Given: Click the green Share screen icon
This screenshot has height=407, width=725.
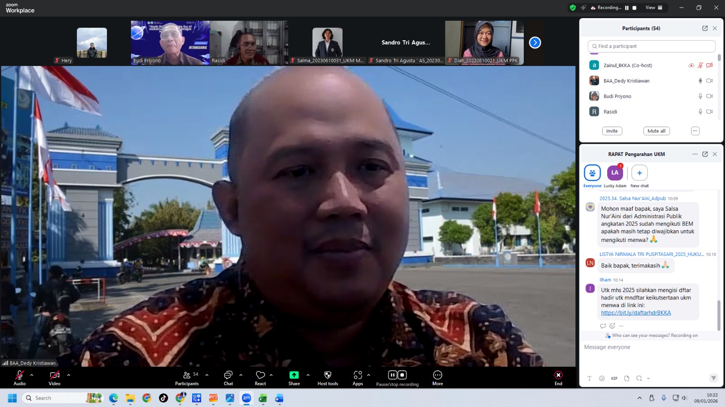Looking at the screenshot, I should tap(294, 375).
